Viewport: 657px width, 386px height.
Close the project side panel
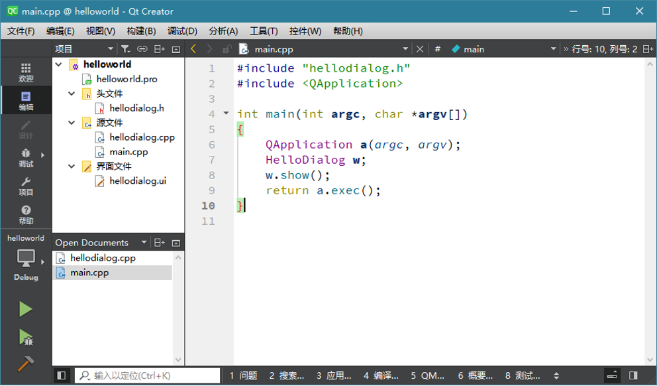pyautogui.click(x=176, y=49)
